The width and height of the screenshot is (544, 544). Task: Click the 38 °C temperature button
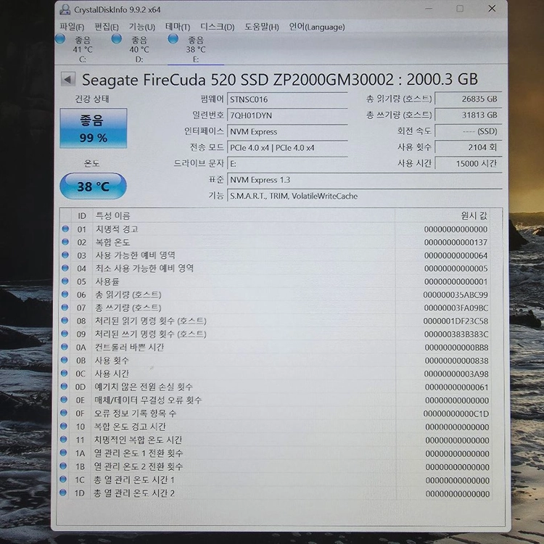(x=93, y=186)
